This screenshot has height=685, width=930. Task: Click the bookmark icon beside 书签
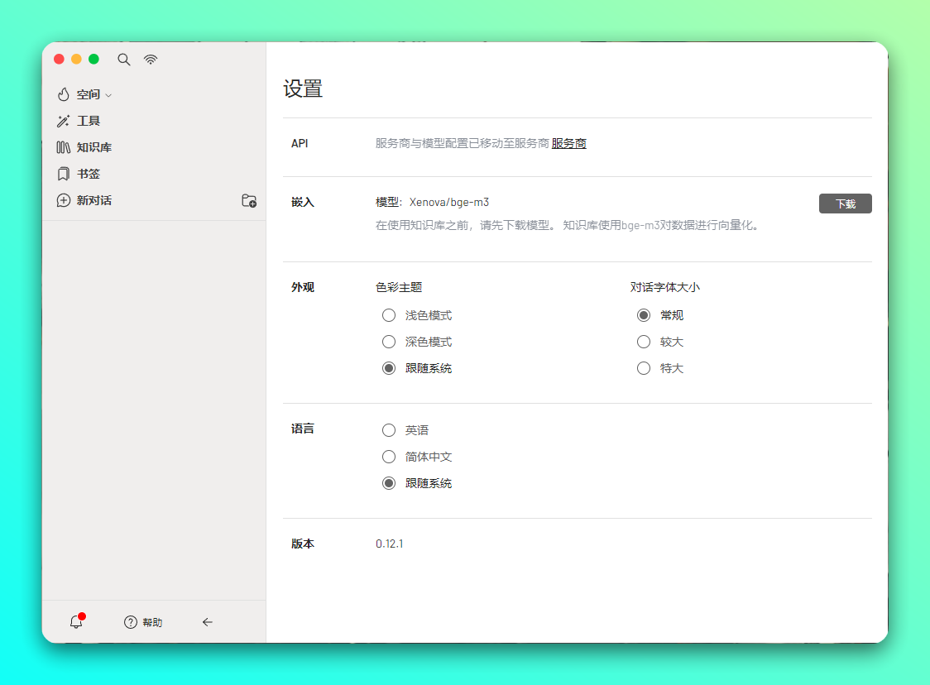(64, 174)
